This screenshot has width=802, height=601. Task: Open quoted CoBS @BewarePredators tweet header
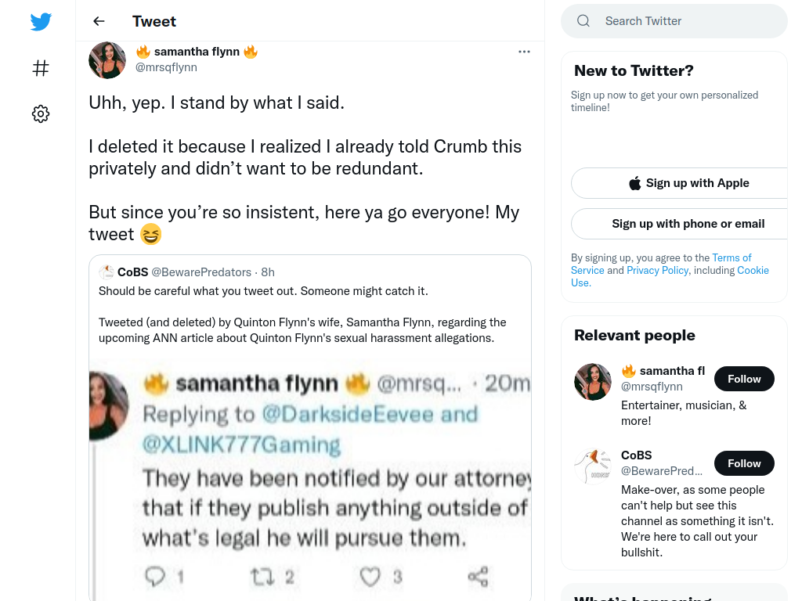point(186,272)
